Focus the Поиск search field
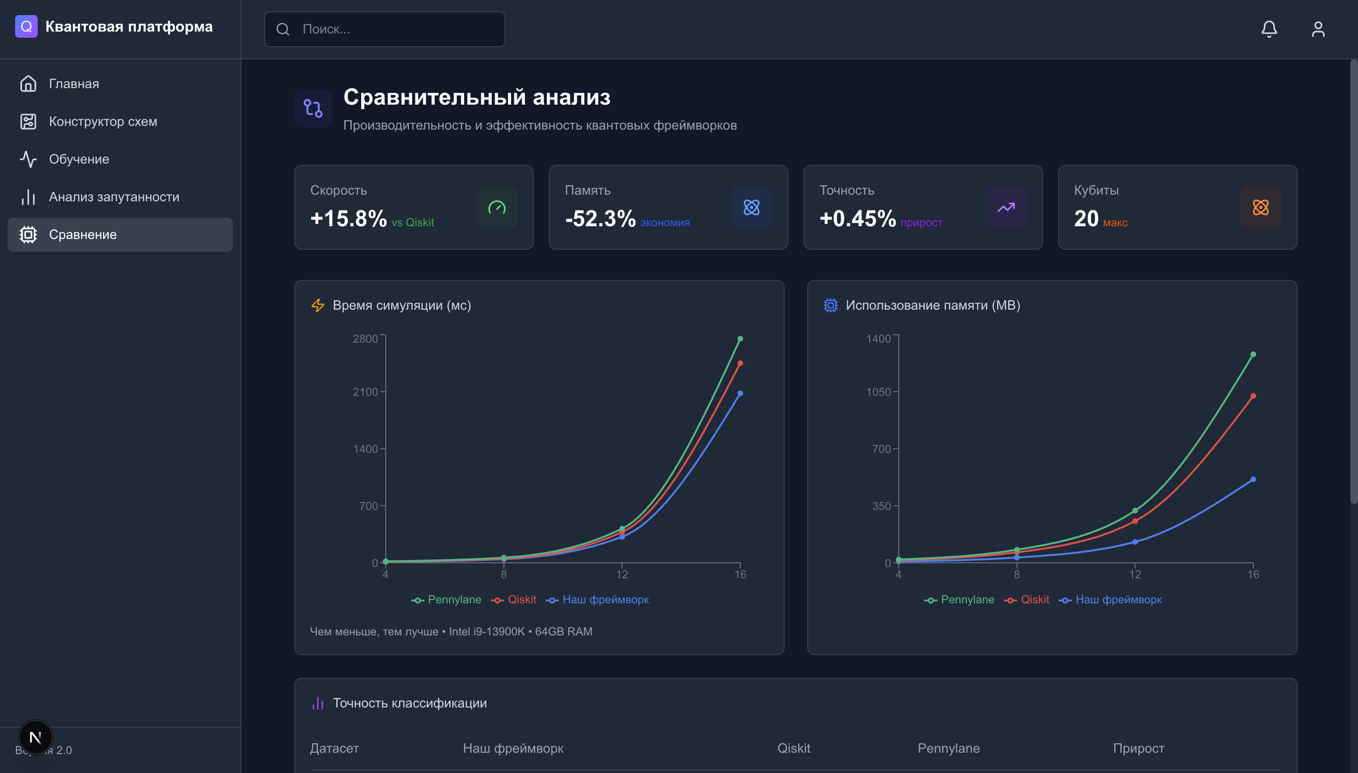Viewport: 1358px width, 773px height. coord(384,29)
